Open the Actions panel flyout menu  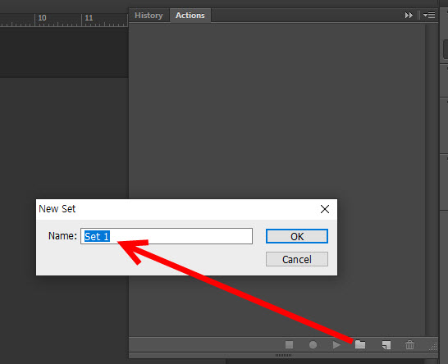[x=429, y=15]
